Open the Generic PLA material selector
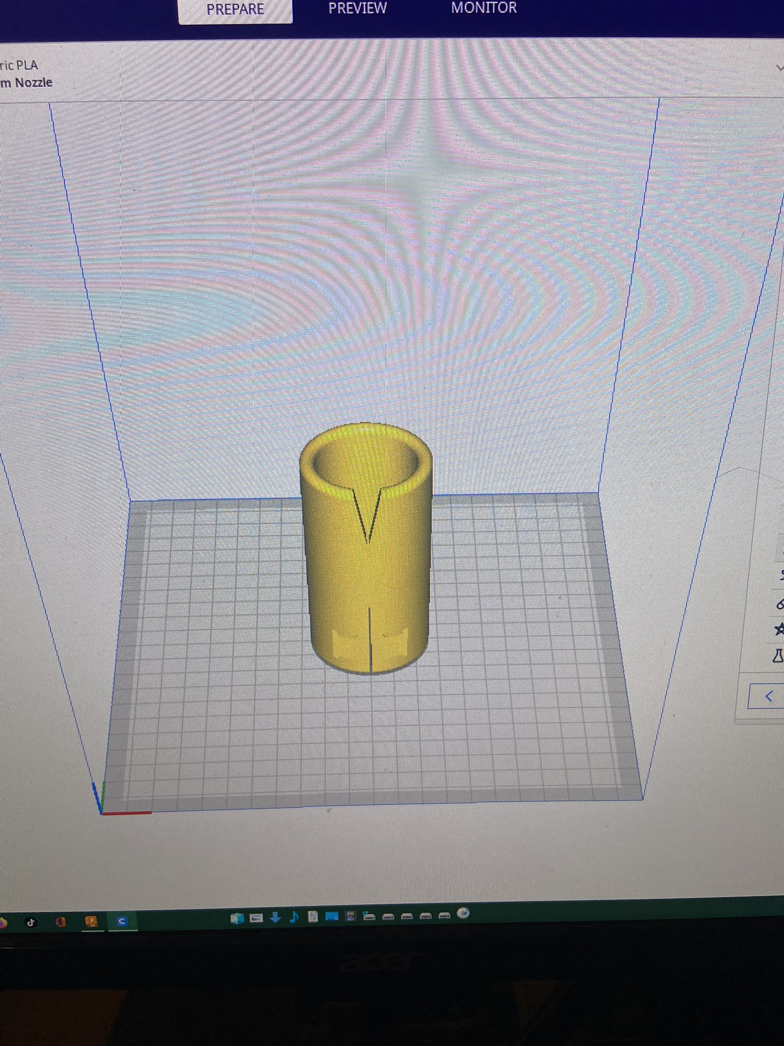 tap(20, 65)
